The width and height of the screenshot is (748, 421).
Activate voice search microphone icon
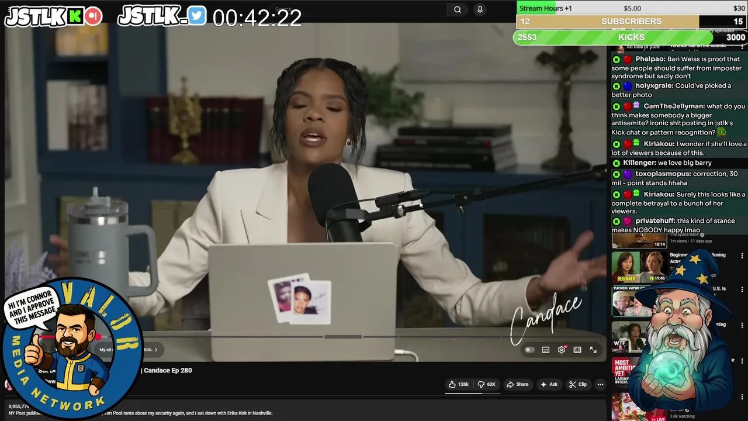click(x=480, y=9)
